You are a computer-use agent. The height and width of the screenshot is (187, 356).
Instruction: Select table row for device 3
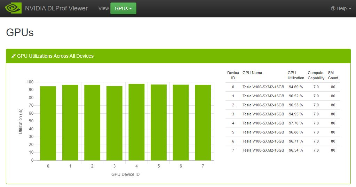[x=283, y=114]
